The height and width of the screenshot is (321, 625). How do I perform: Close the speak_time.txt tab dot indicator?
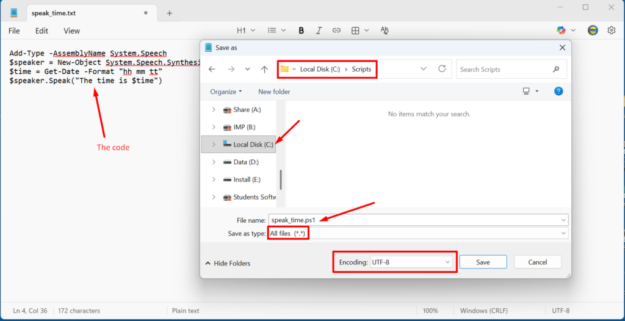146,13
